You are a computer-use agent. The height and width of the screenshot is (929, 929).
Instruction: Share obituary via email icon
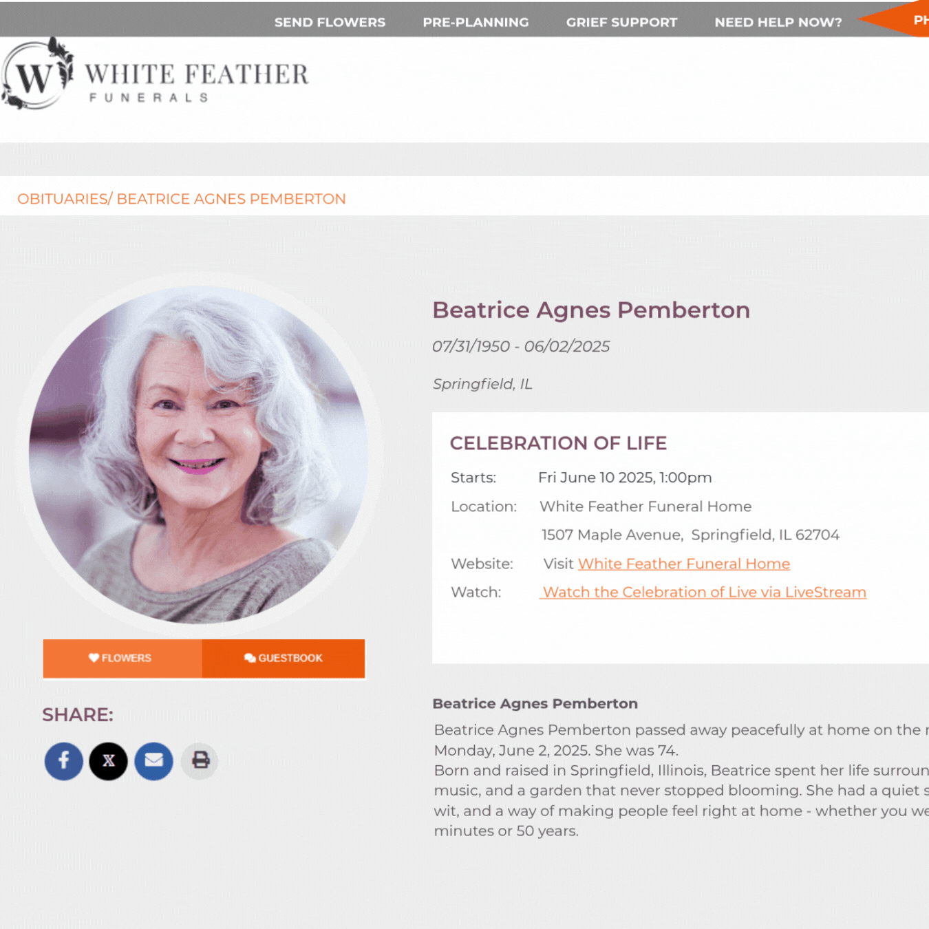coord(153,761)
